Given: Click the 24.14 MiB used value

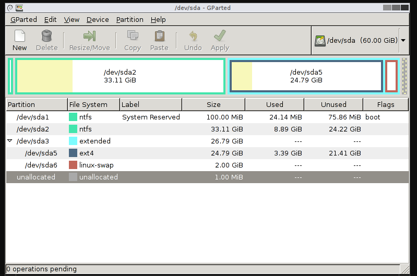Looking at the screenshot, I should pyautogui.click(x=285, y=117).
